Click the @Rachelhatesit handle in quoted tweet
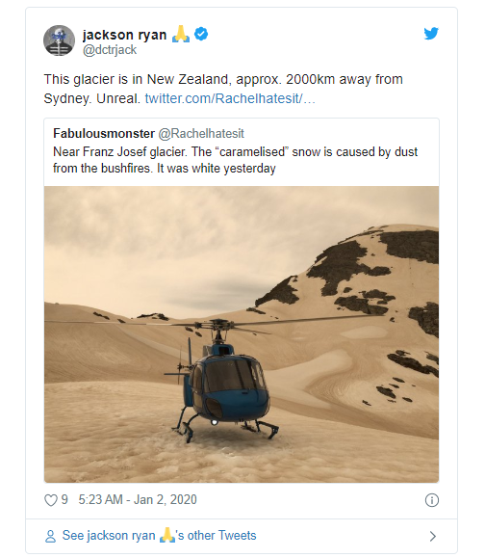The image size is (485, 558). [201, 133]
